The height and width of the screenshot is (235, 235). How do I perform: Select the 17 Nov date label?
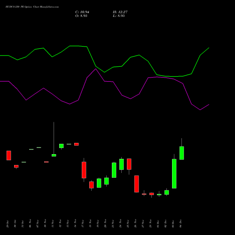coord(83,224)
